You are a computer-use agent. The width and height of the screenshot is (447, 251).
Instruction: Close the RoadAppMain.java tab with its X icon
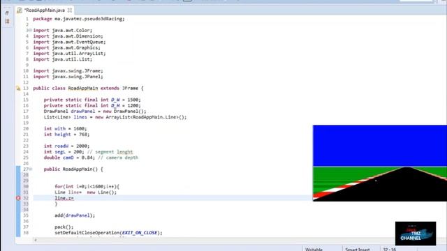[x=70, y=10]
